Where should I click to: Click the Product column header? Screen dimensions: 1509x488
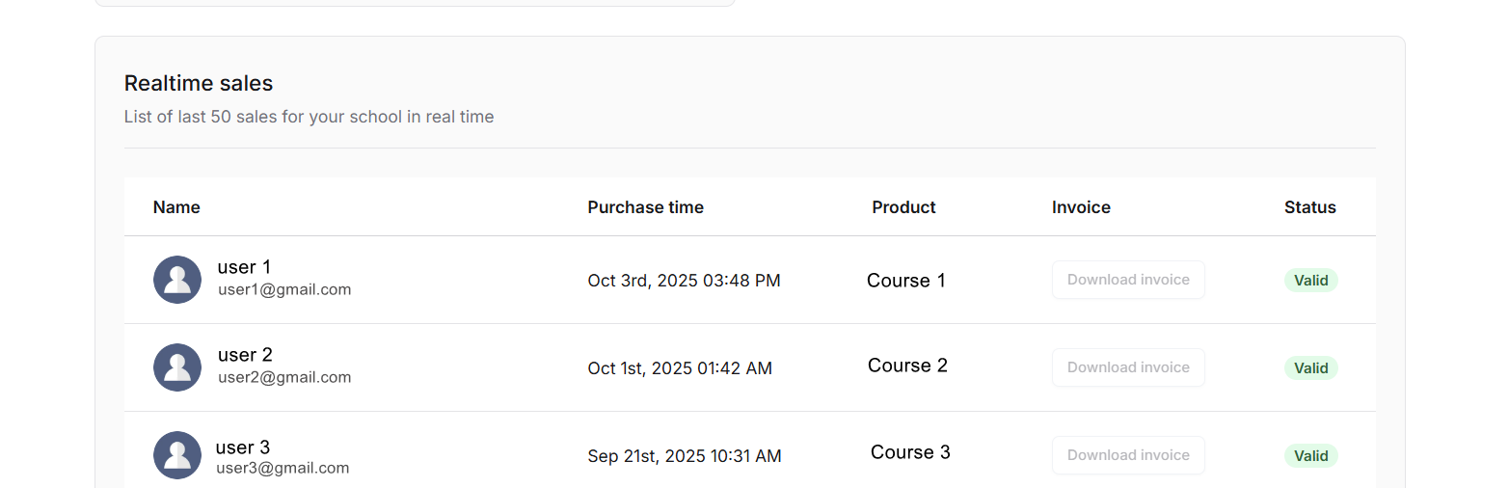903,207
